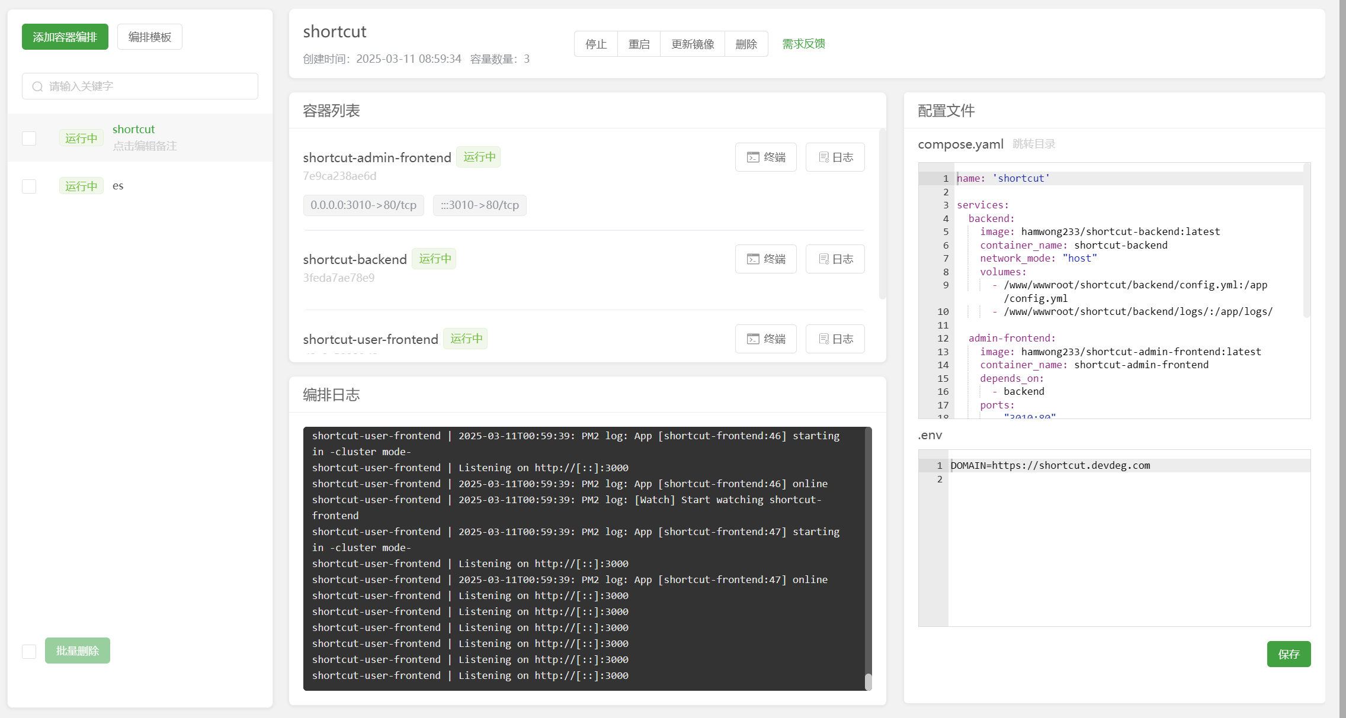Click the 批量删除 button
Screen dimensions: 1346x718
78,651
